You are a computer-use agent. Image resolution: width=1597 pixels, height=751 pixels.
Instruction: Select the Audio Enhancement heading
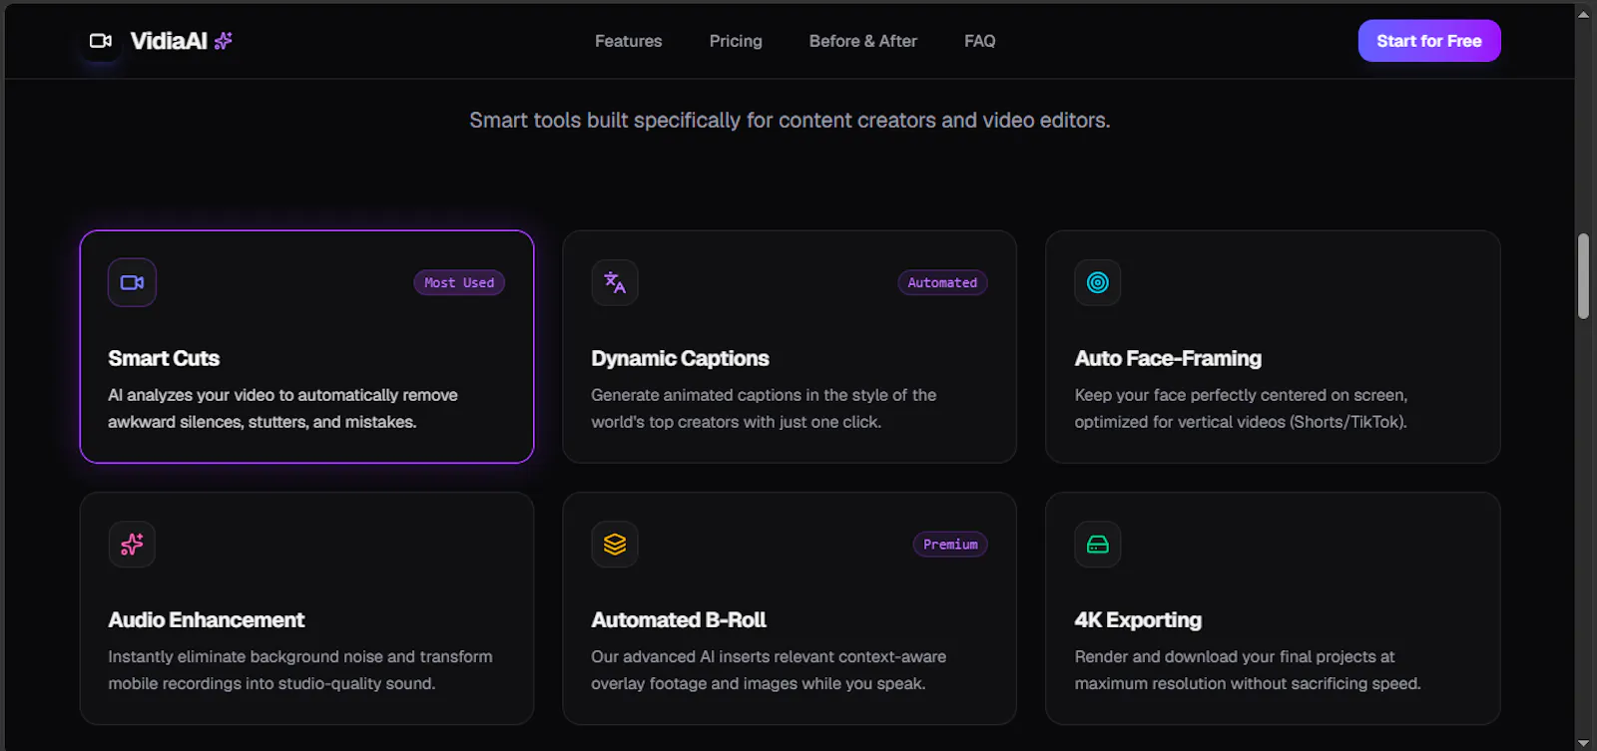pyautogui.click(x=207, y=619)
